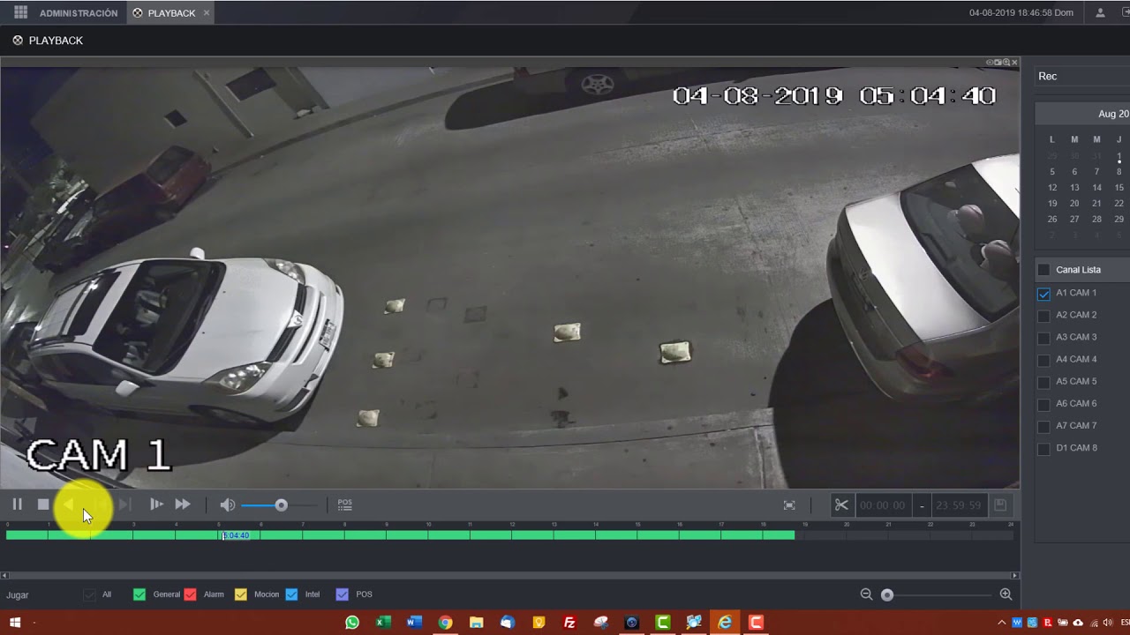Check A3 CAM 3 channel

(1043, 337)
